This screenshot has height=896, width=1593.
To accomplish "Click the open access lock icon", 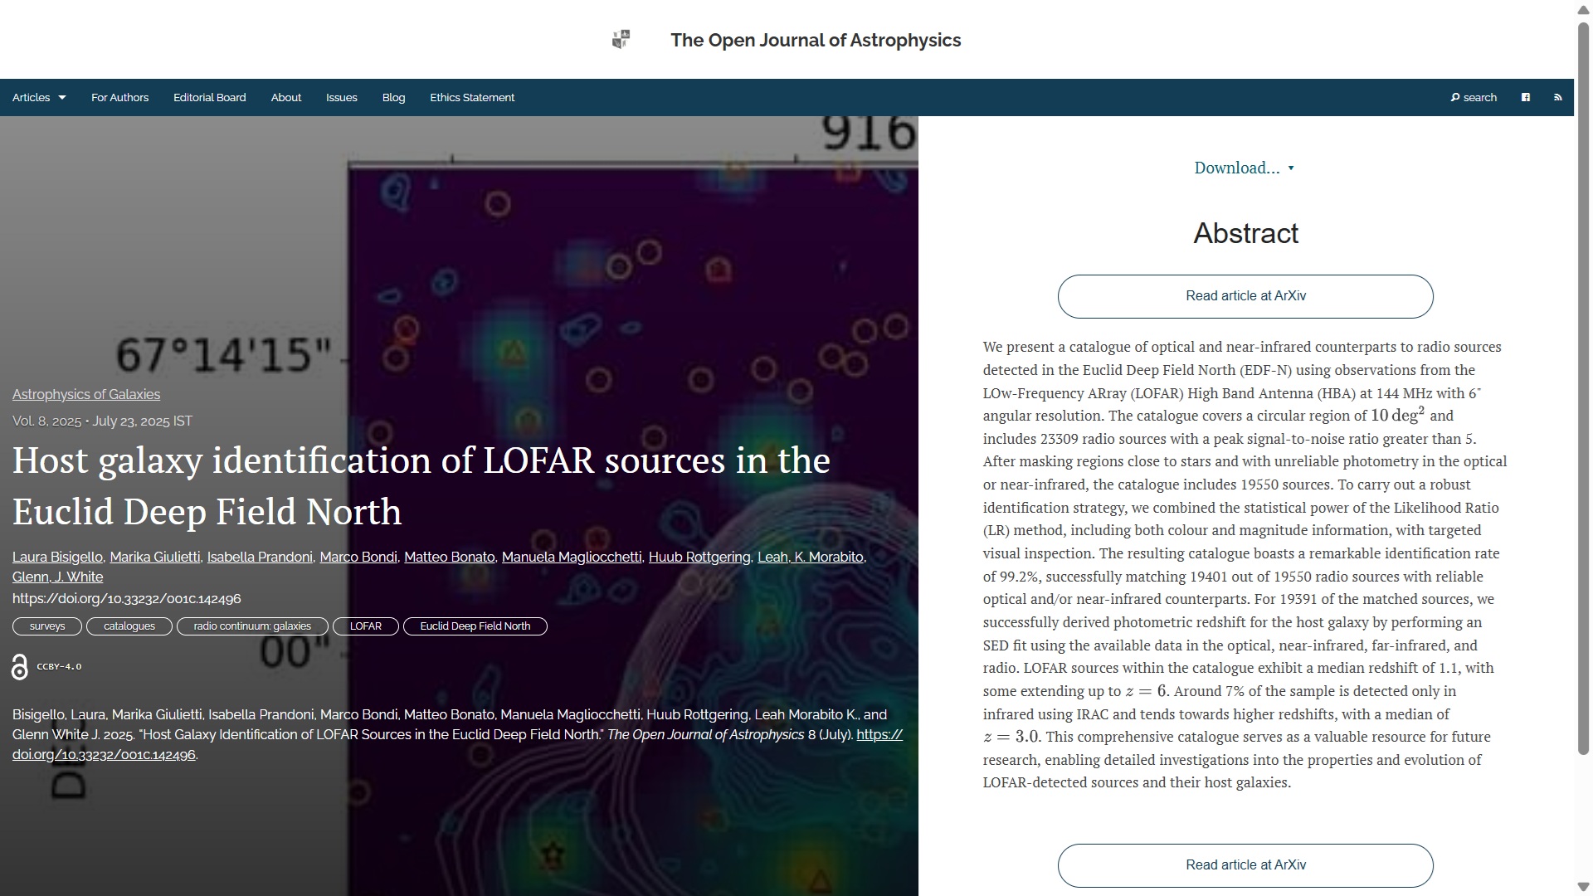I will coord(20,667).
